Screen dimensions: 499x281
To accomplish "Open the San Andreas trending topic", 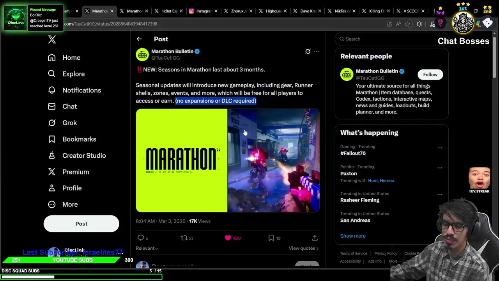I will point(355,220).
